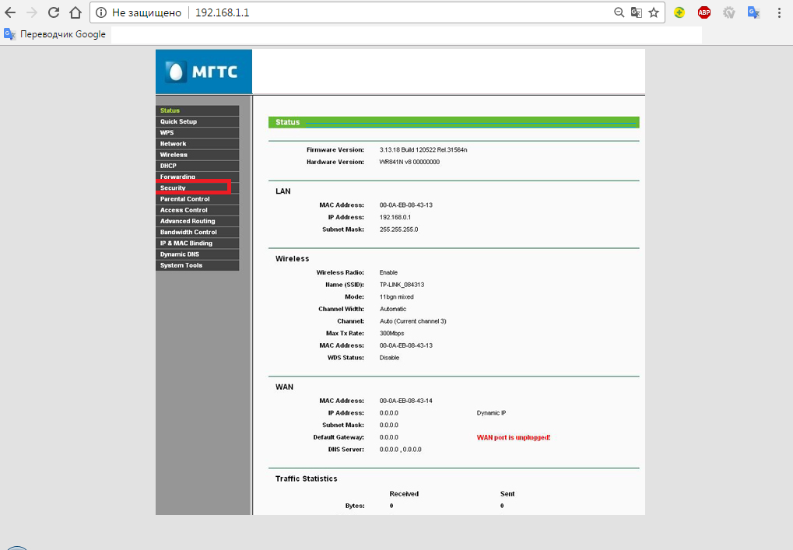
Task: Select DHCP from the sidebar
Action: (x=168, y=166)
